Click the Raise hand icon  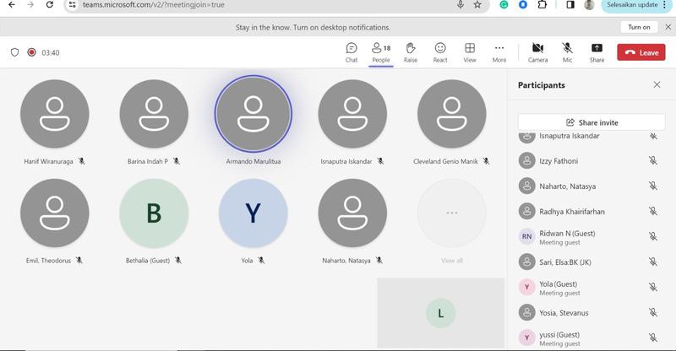411,51
